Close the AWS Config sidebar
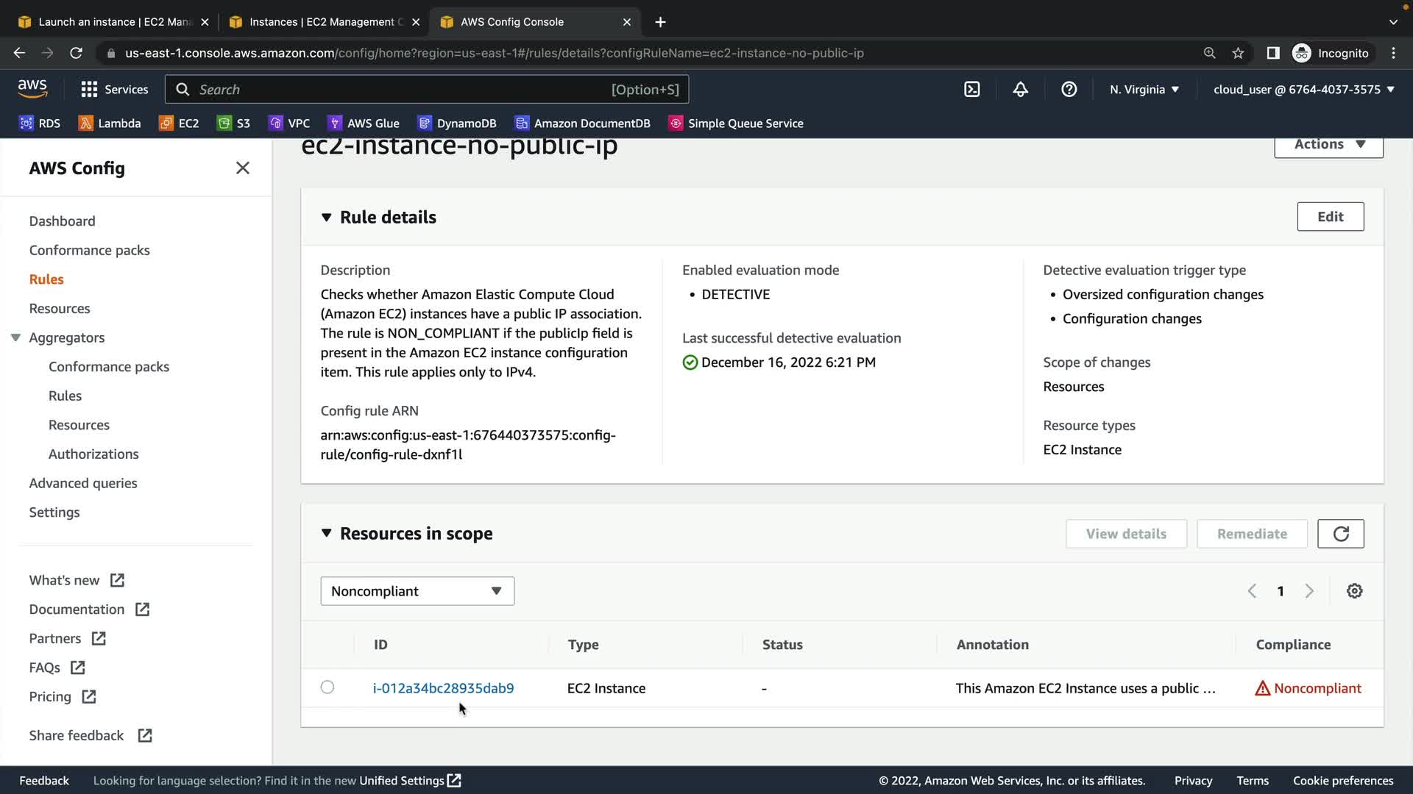The height and width of the screenshot is (794, 1413). [243, 168]
